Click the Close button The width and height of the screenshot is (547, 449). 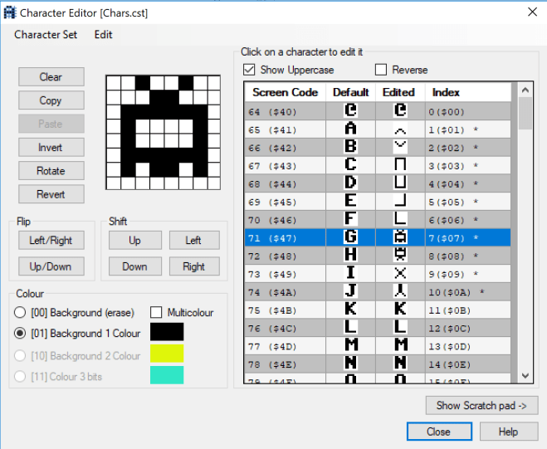coord(439,432)
